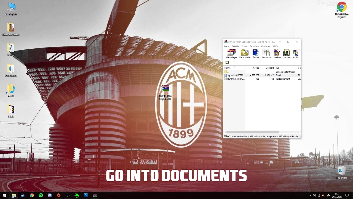The width and height of the screenshot is (353, 199).
Task: Open Discord from the taskbar
Action: pos(50,195)
